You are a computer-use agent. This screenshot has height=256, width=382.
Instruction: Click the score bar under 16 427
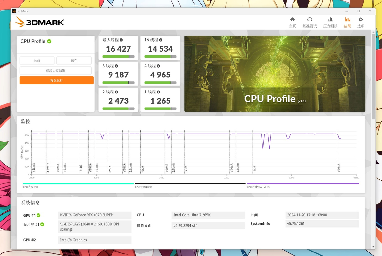click(x=118, y=56)
